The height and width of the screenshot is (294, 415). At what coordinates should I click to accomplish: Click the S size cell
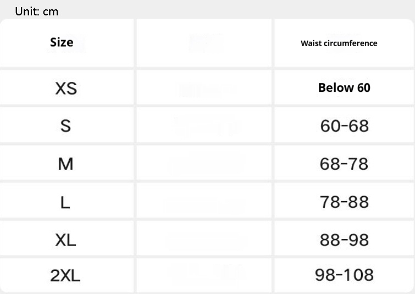coord(65,126)
